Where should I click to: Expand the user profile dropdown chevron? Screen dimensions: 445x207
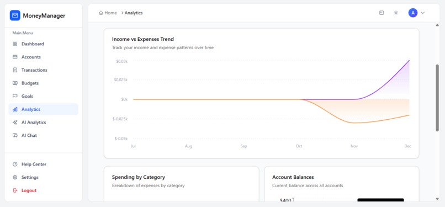tap(423, 13)
